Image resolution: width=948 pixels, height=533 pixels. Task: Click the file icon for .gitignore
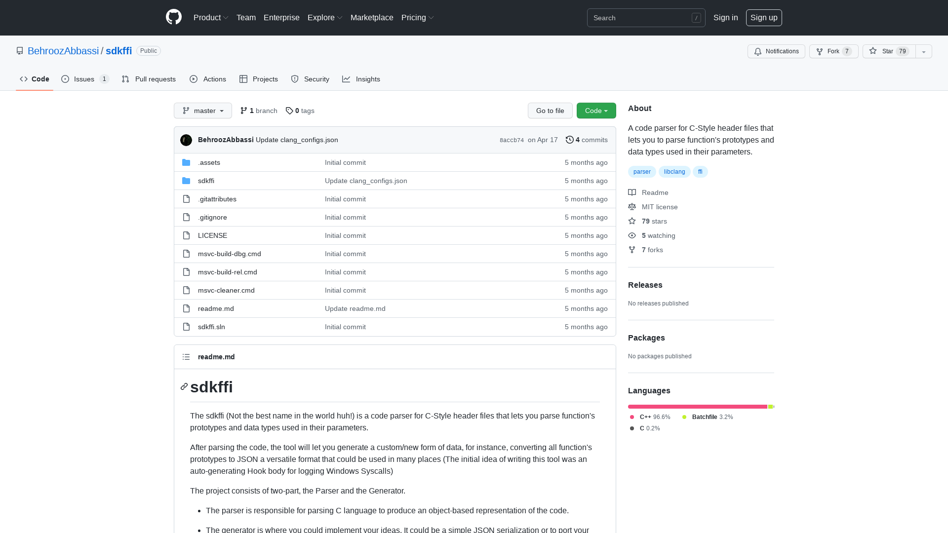pyautogui.click(x=186, y=217)
